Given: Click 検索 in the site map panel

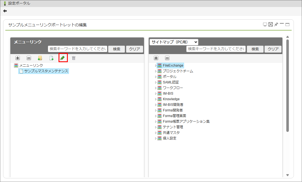Looking at the screenshot, I should click(x=255, y=49).
